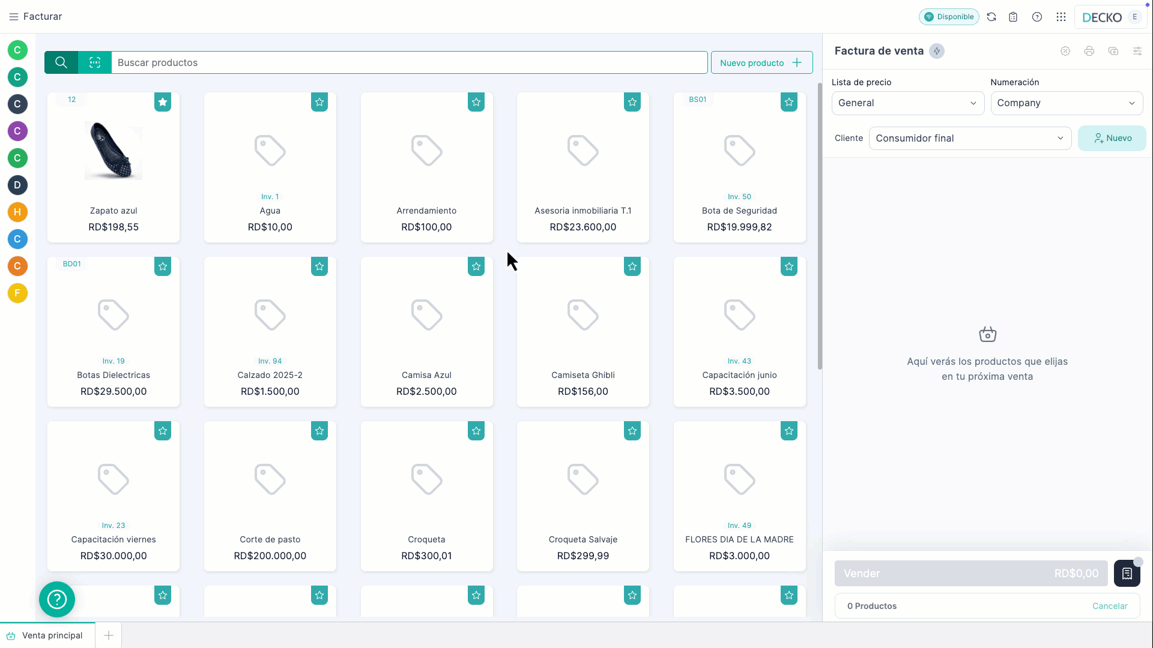The width and height of the screenshot is (1153, 648).
Task: Click the Vender button
Action: point(971,574)
